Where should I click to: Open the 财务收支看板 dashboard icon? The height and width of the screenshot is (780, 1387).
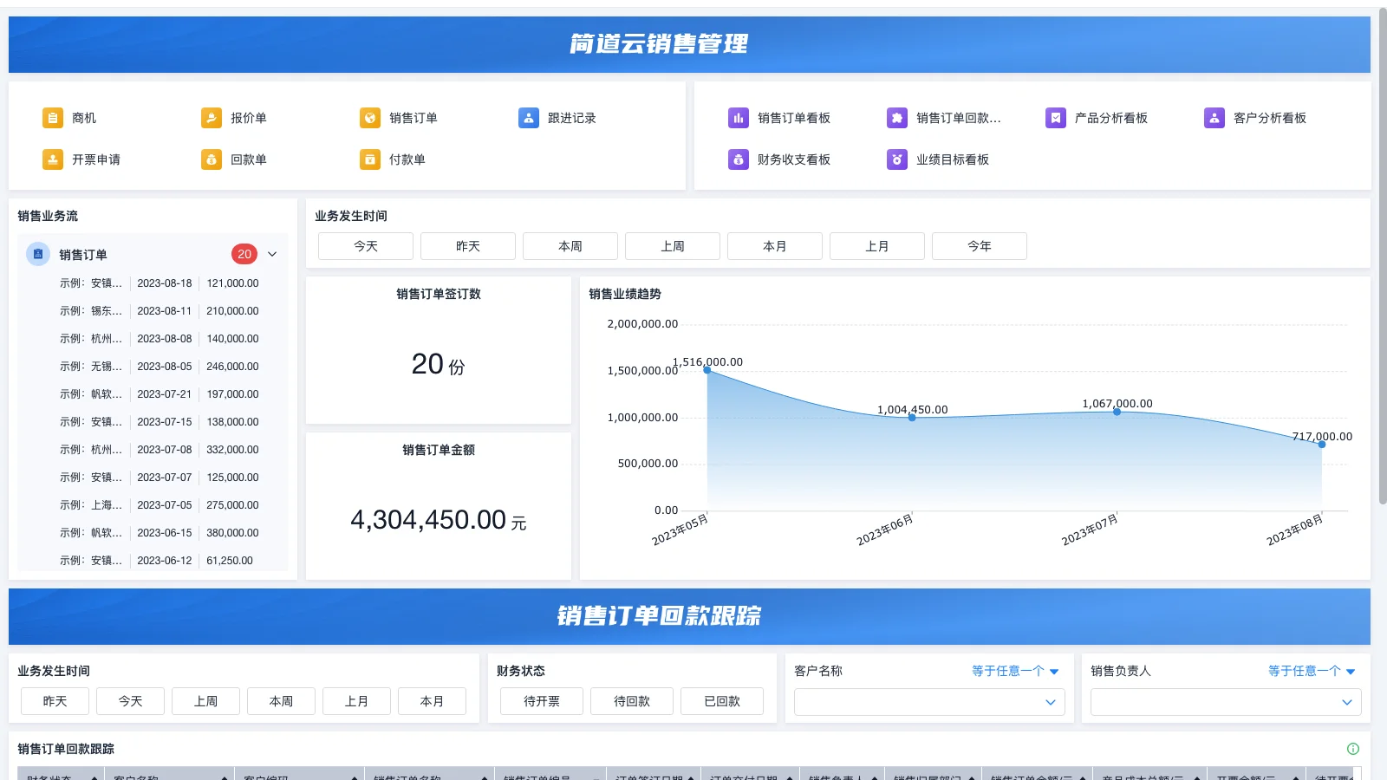(738, 159)
